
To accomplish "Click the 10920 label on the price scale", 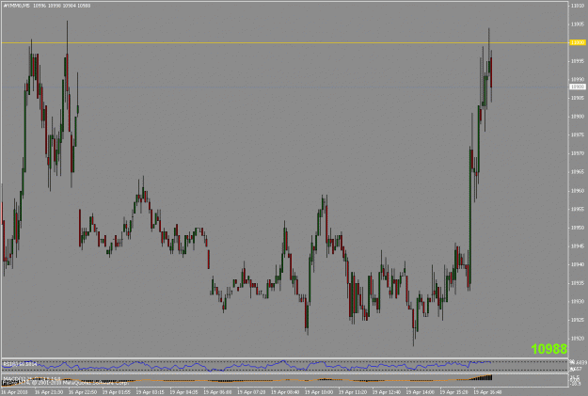I will click(578, 339).
